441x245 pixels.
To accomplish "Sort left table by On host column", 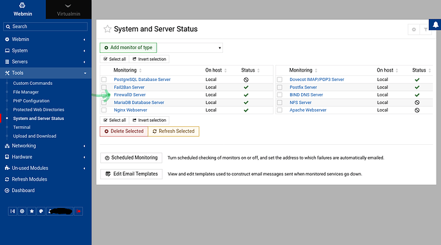I will [x=216, y=70].
